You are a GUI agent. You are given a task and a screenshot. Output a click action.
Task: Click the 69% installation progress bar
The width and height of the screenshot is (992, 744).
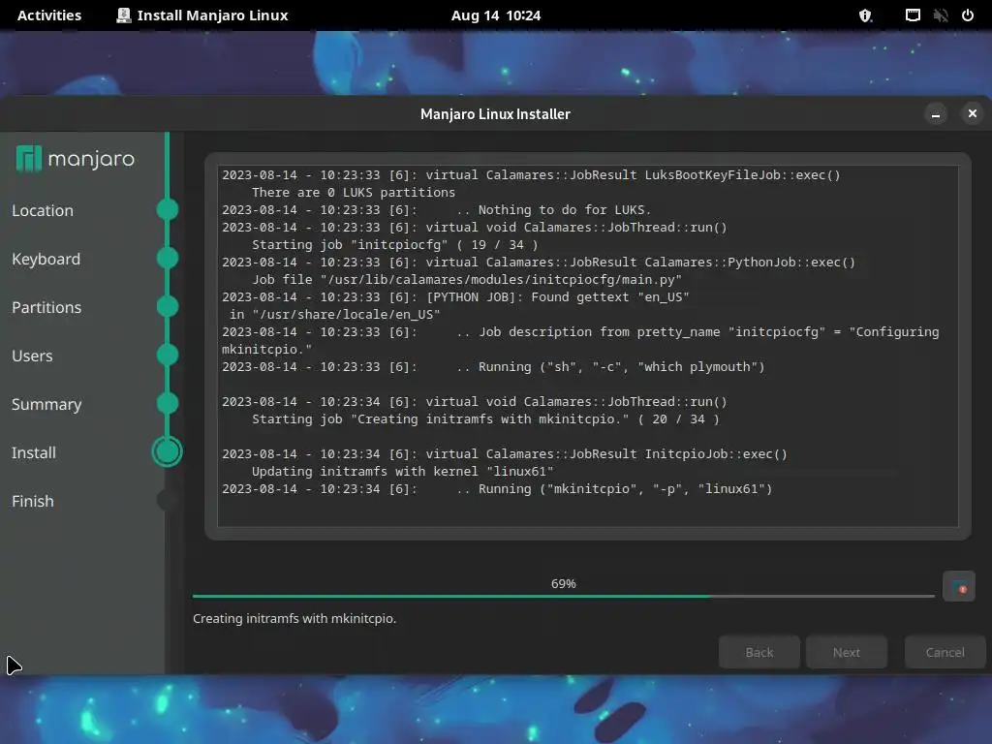563,596
